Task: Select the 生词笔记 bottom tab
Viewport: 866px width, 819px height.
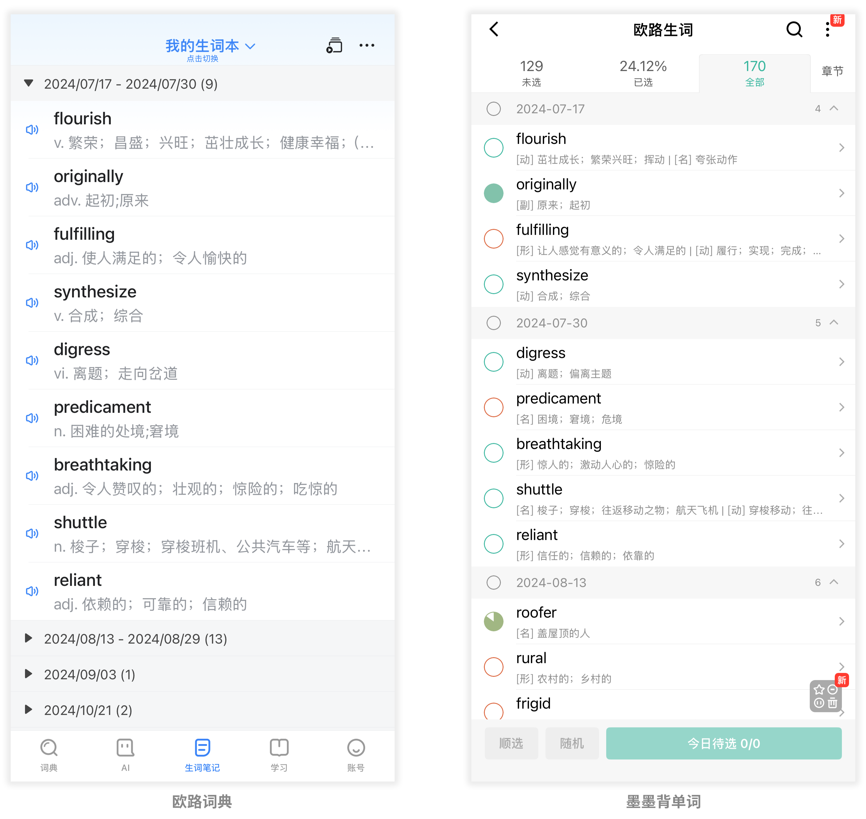Action: tap(202, 755)
